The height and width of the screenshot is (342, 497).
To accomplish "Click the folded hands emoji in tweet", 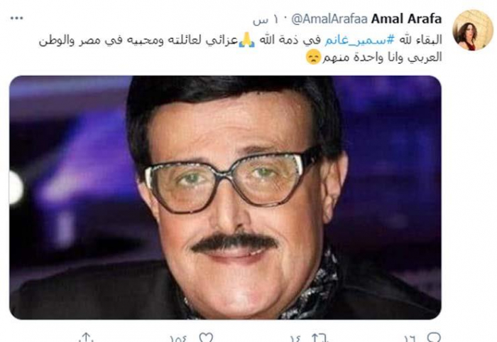I will (x=246, y=41).
